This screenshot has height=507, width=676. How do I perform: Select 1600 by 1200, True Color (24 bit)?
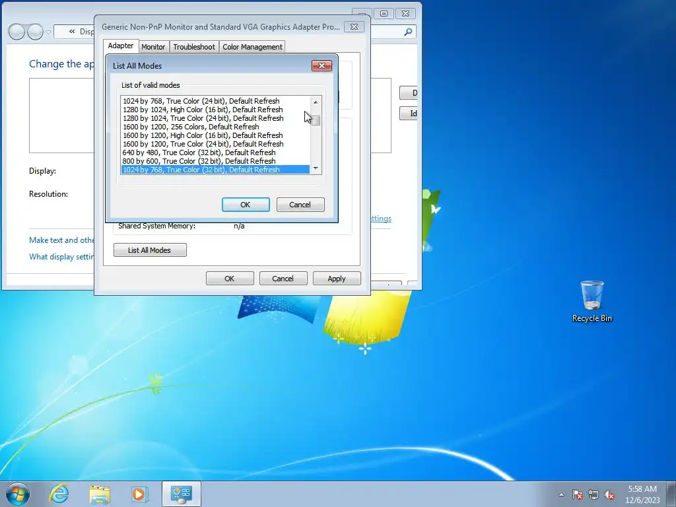tap(215, 144)
